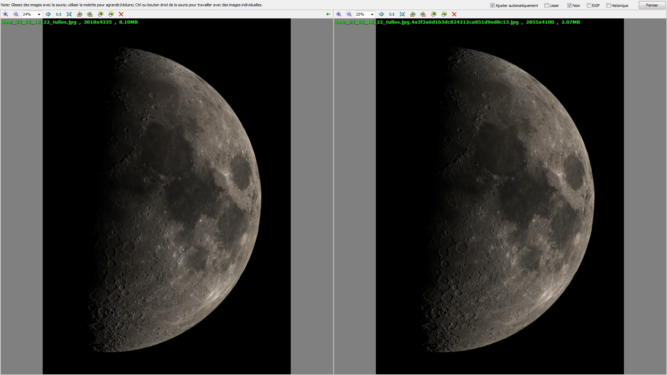Image resolution: width=667 pixels, height=375 pixels.
Task: Display the left image at 1:1 actual size
Action: coord(58,14)
